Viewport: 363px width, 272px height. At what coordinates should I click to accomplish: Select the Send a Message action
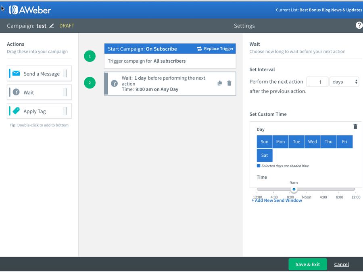point(40,74)
